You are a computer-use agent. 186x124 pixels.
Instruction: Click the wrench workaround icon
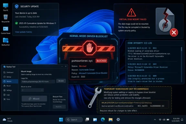95,98
